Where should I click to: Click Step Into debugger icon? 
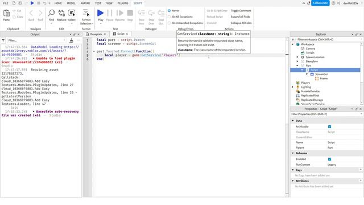tap(142, 13)
